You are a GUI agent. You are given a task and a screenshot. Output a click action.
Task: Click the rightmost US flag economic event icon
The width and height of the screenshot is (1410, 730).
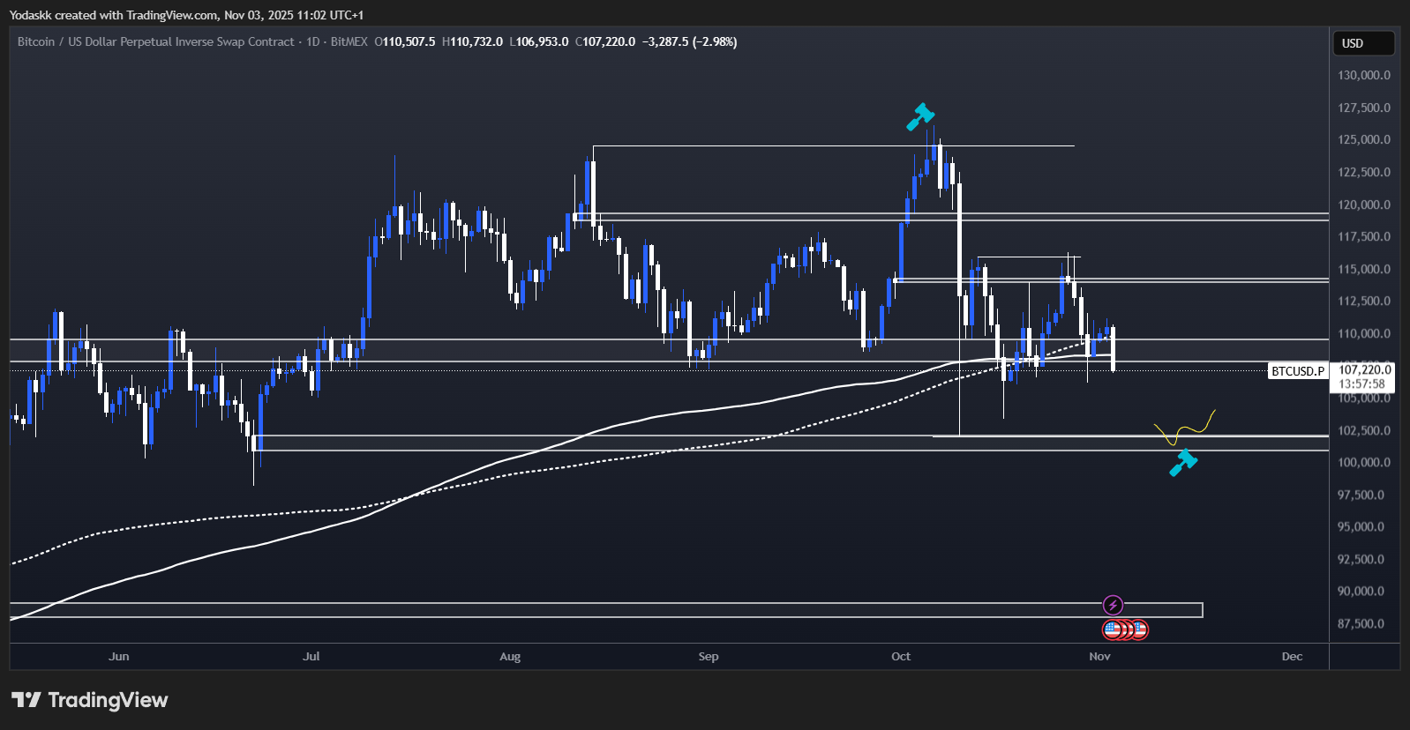[x=1139, y=629]
